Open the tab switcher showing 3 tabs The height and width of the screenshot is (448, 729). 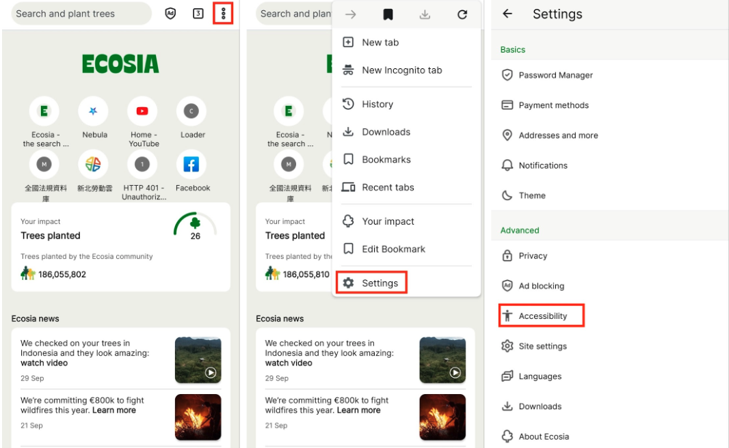[x=198, y=14]
